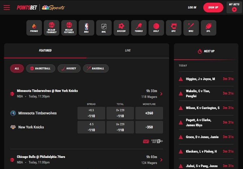Open Pagett, A v Clarke, James Rhys match
The image size is (243, 169).
pos(206,122)
